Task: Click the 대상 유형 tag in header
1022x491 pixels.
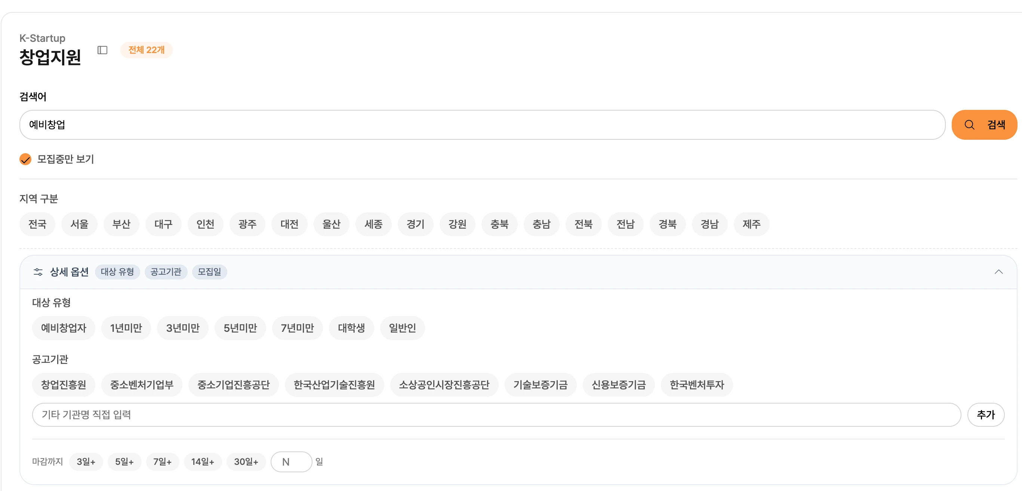Action: (117, 272)
